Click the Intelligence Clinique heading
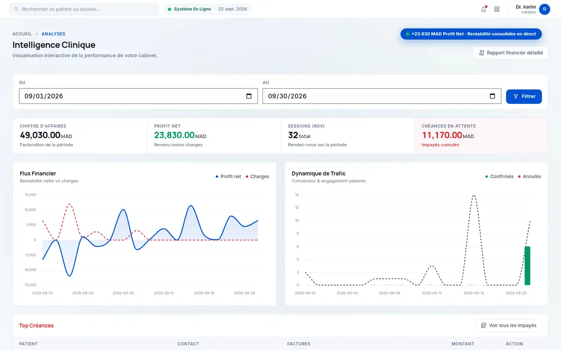Image resolution: width=561 pixels, height=350 pixels. 54,45
